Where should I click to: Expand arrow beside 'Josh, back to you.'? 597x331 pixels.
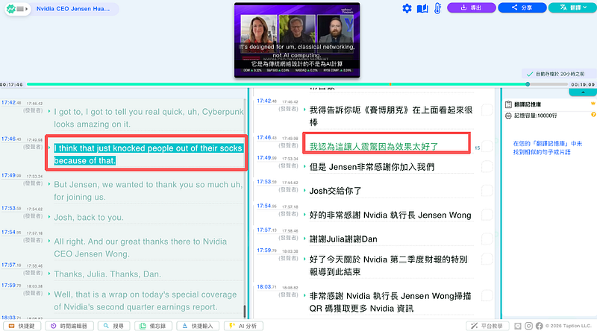point(49,217)
